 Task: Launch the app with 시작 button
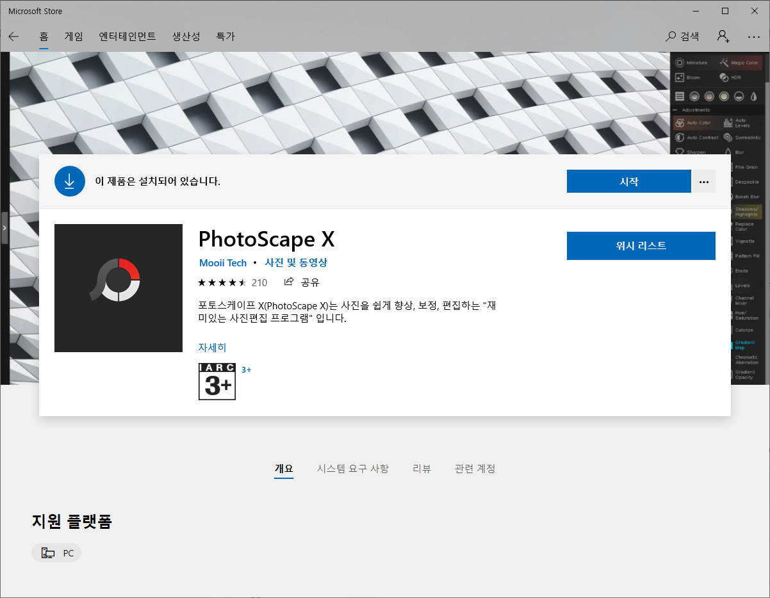628,181
